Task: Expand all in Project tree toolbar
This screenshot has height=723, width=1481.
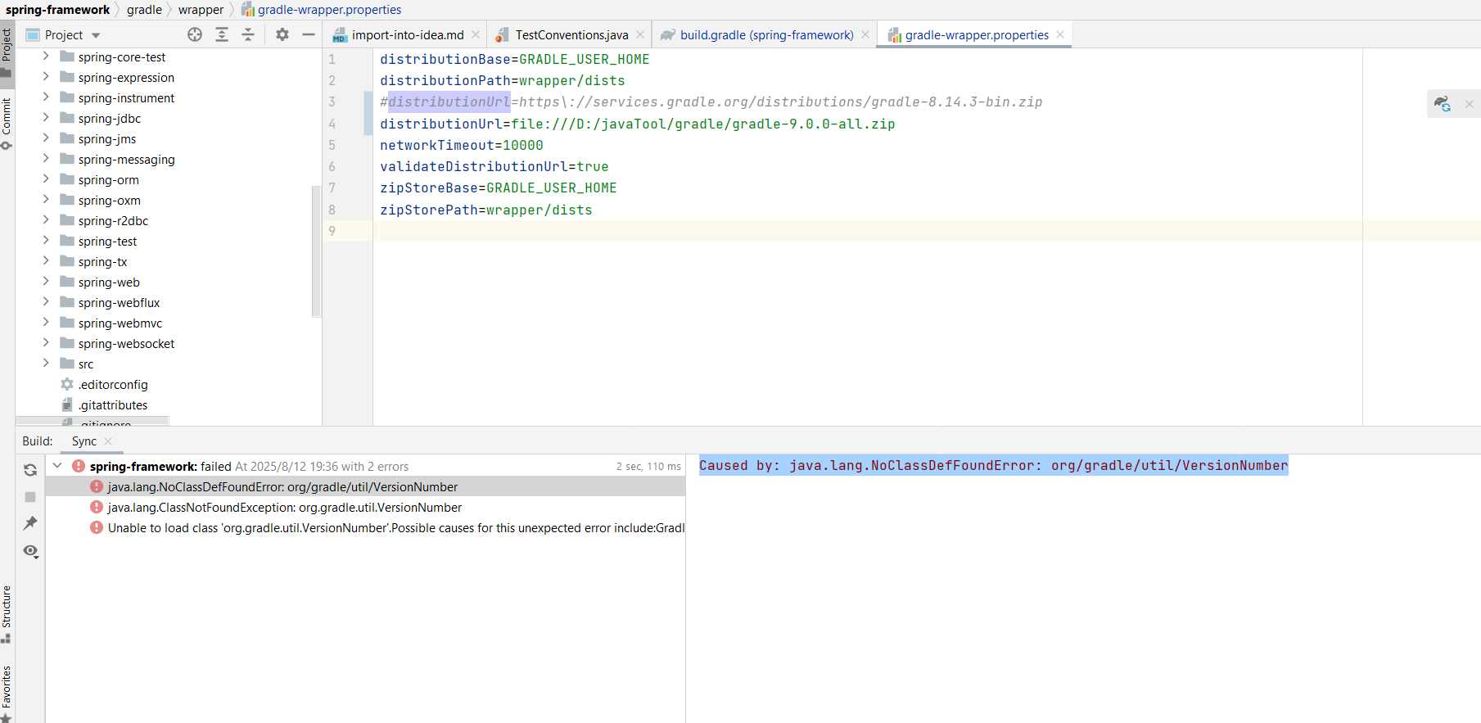Action: (222, 34)
